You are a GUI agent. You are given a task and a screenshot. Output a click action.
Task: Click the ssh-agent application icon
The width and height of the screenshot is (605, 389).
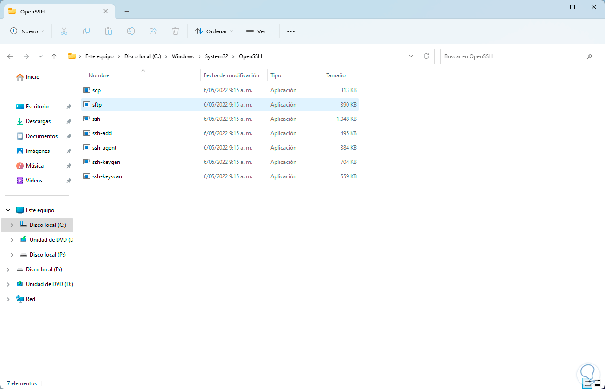coord(86,148)
